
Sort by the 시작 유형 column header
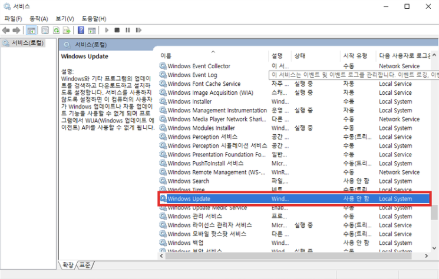(358, 56)
